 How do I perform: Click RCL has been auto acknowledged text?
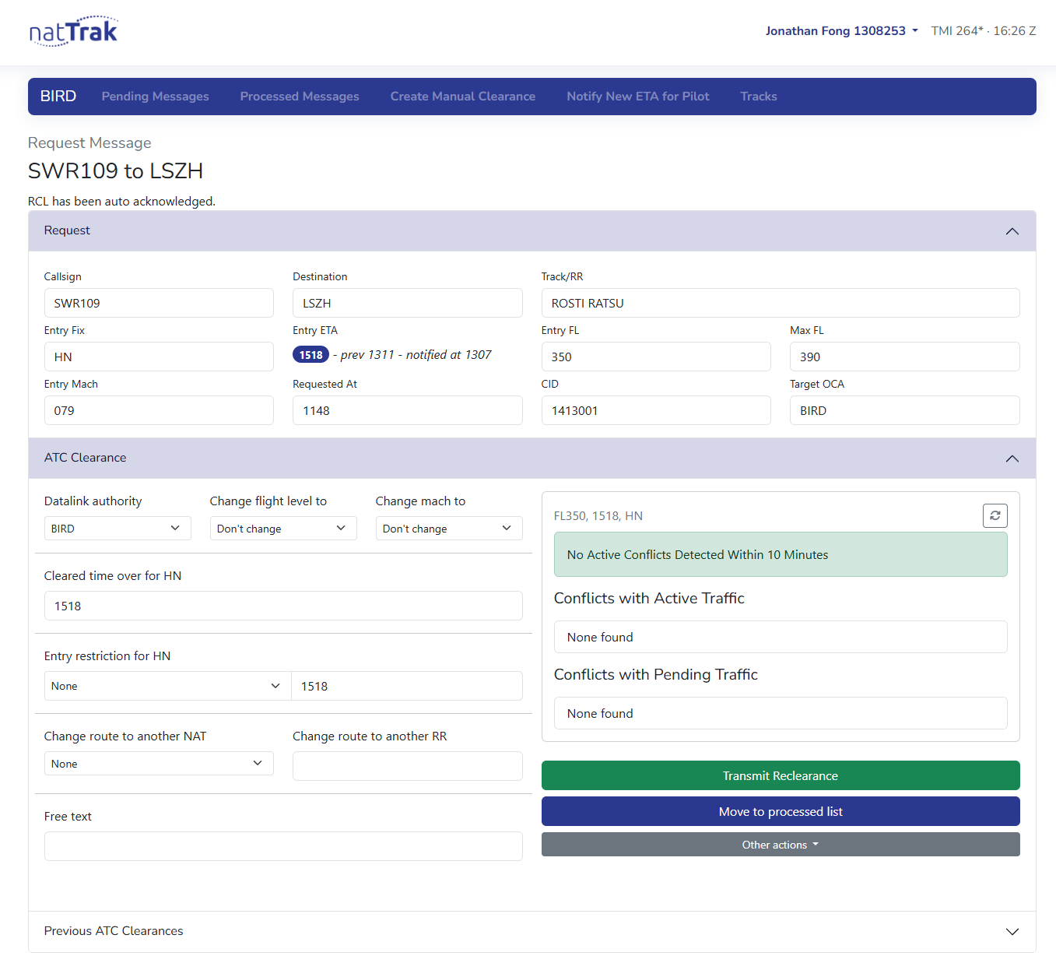tap(121, 201)
